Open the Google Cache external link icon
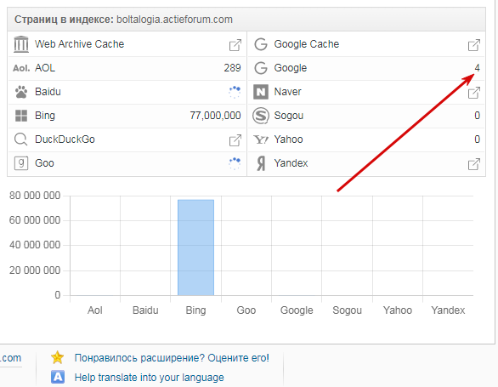This screenshot has width=498, height=387. click(474, 45)
